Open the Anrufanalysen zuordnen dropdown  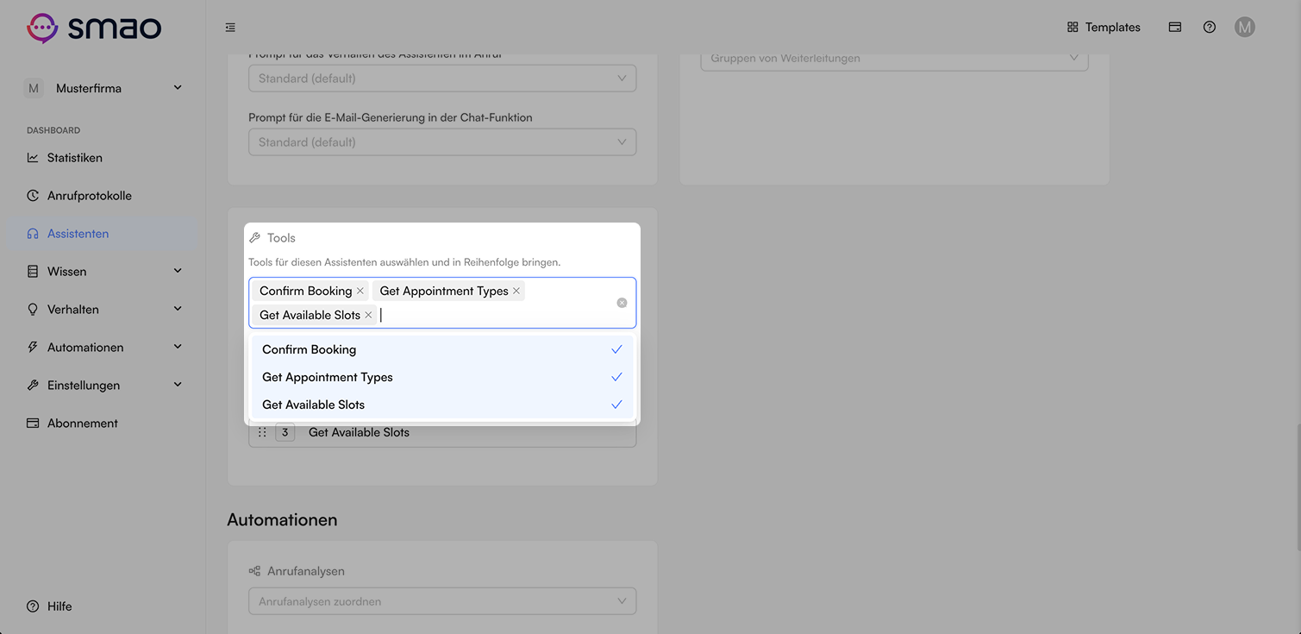442,601
